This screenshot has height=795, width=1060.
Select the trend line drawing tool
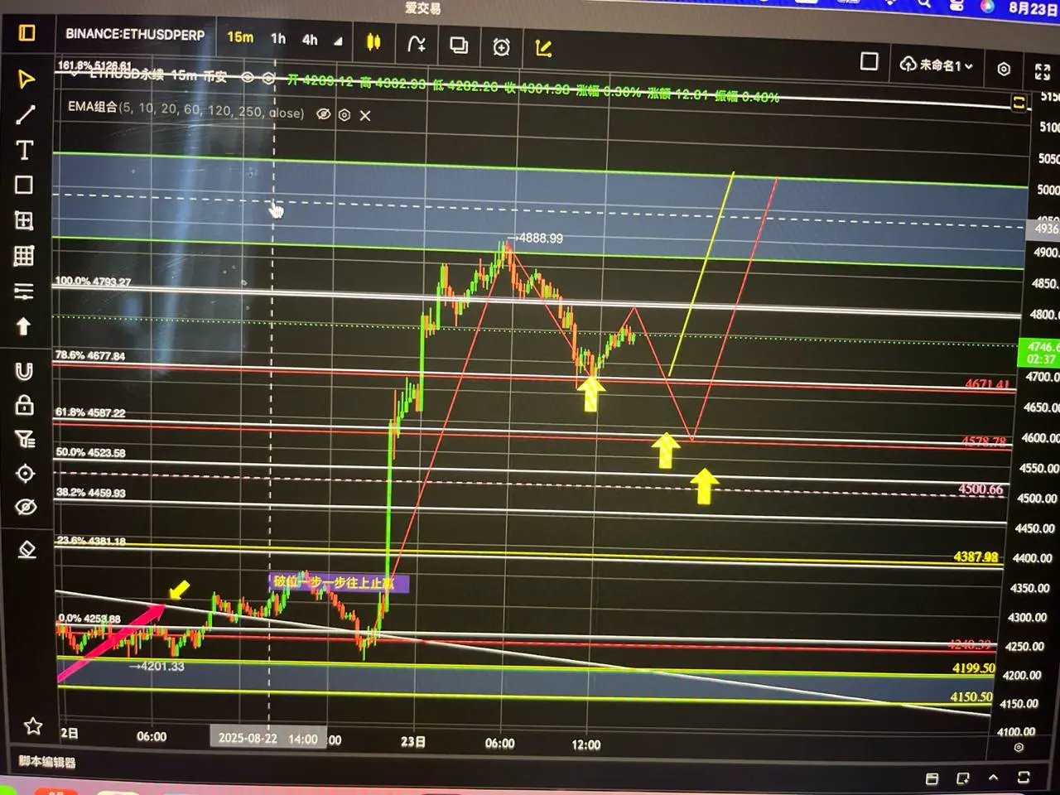[26, 115]
